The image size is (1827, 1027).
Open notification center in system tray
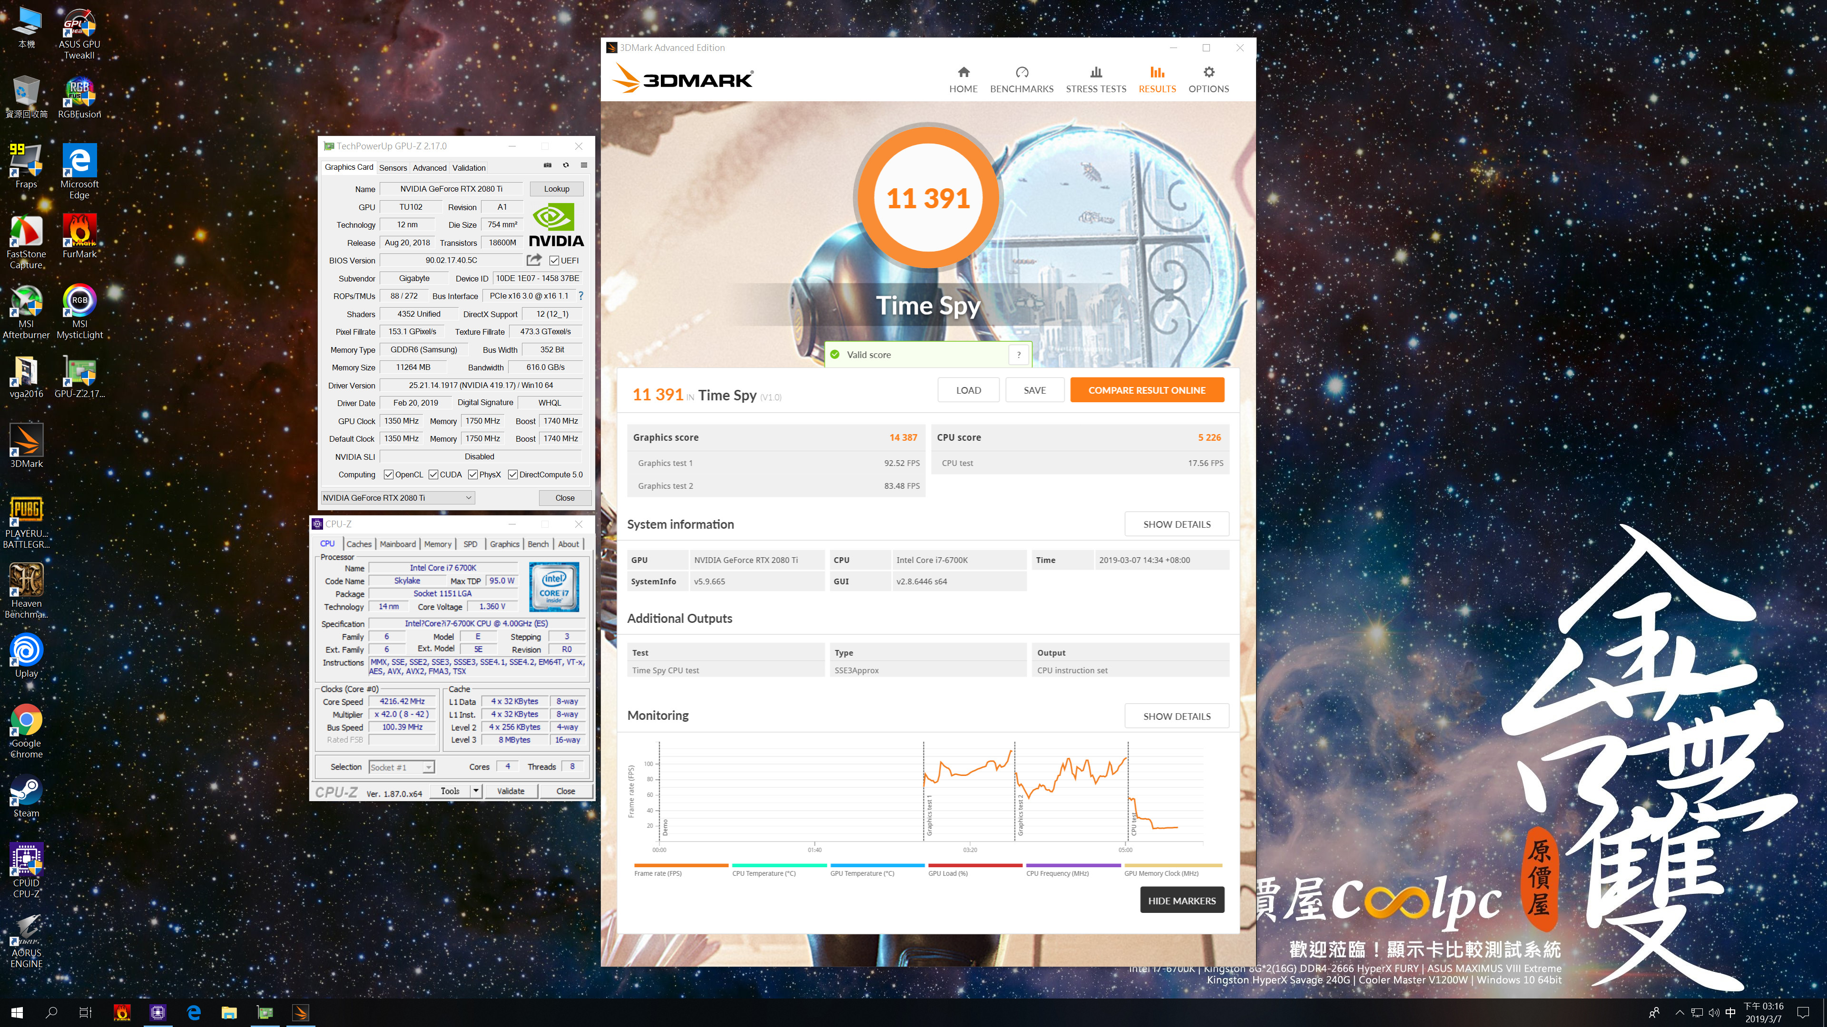tap(1804, 1013)
